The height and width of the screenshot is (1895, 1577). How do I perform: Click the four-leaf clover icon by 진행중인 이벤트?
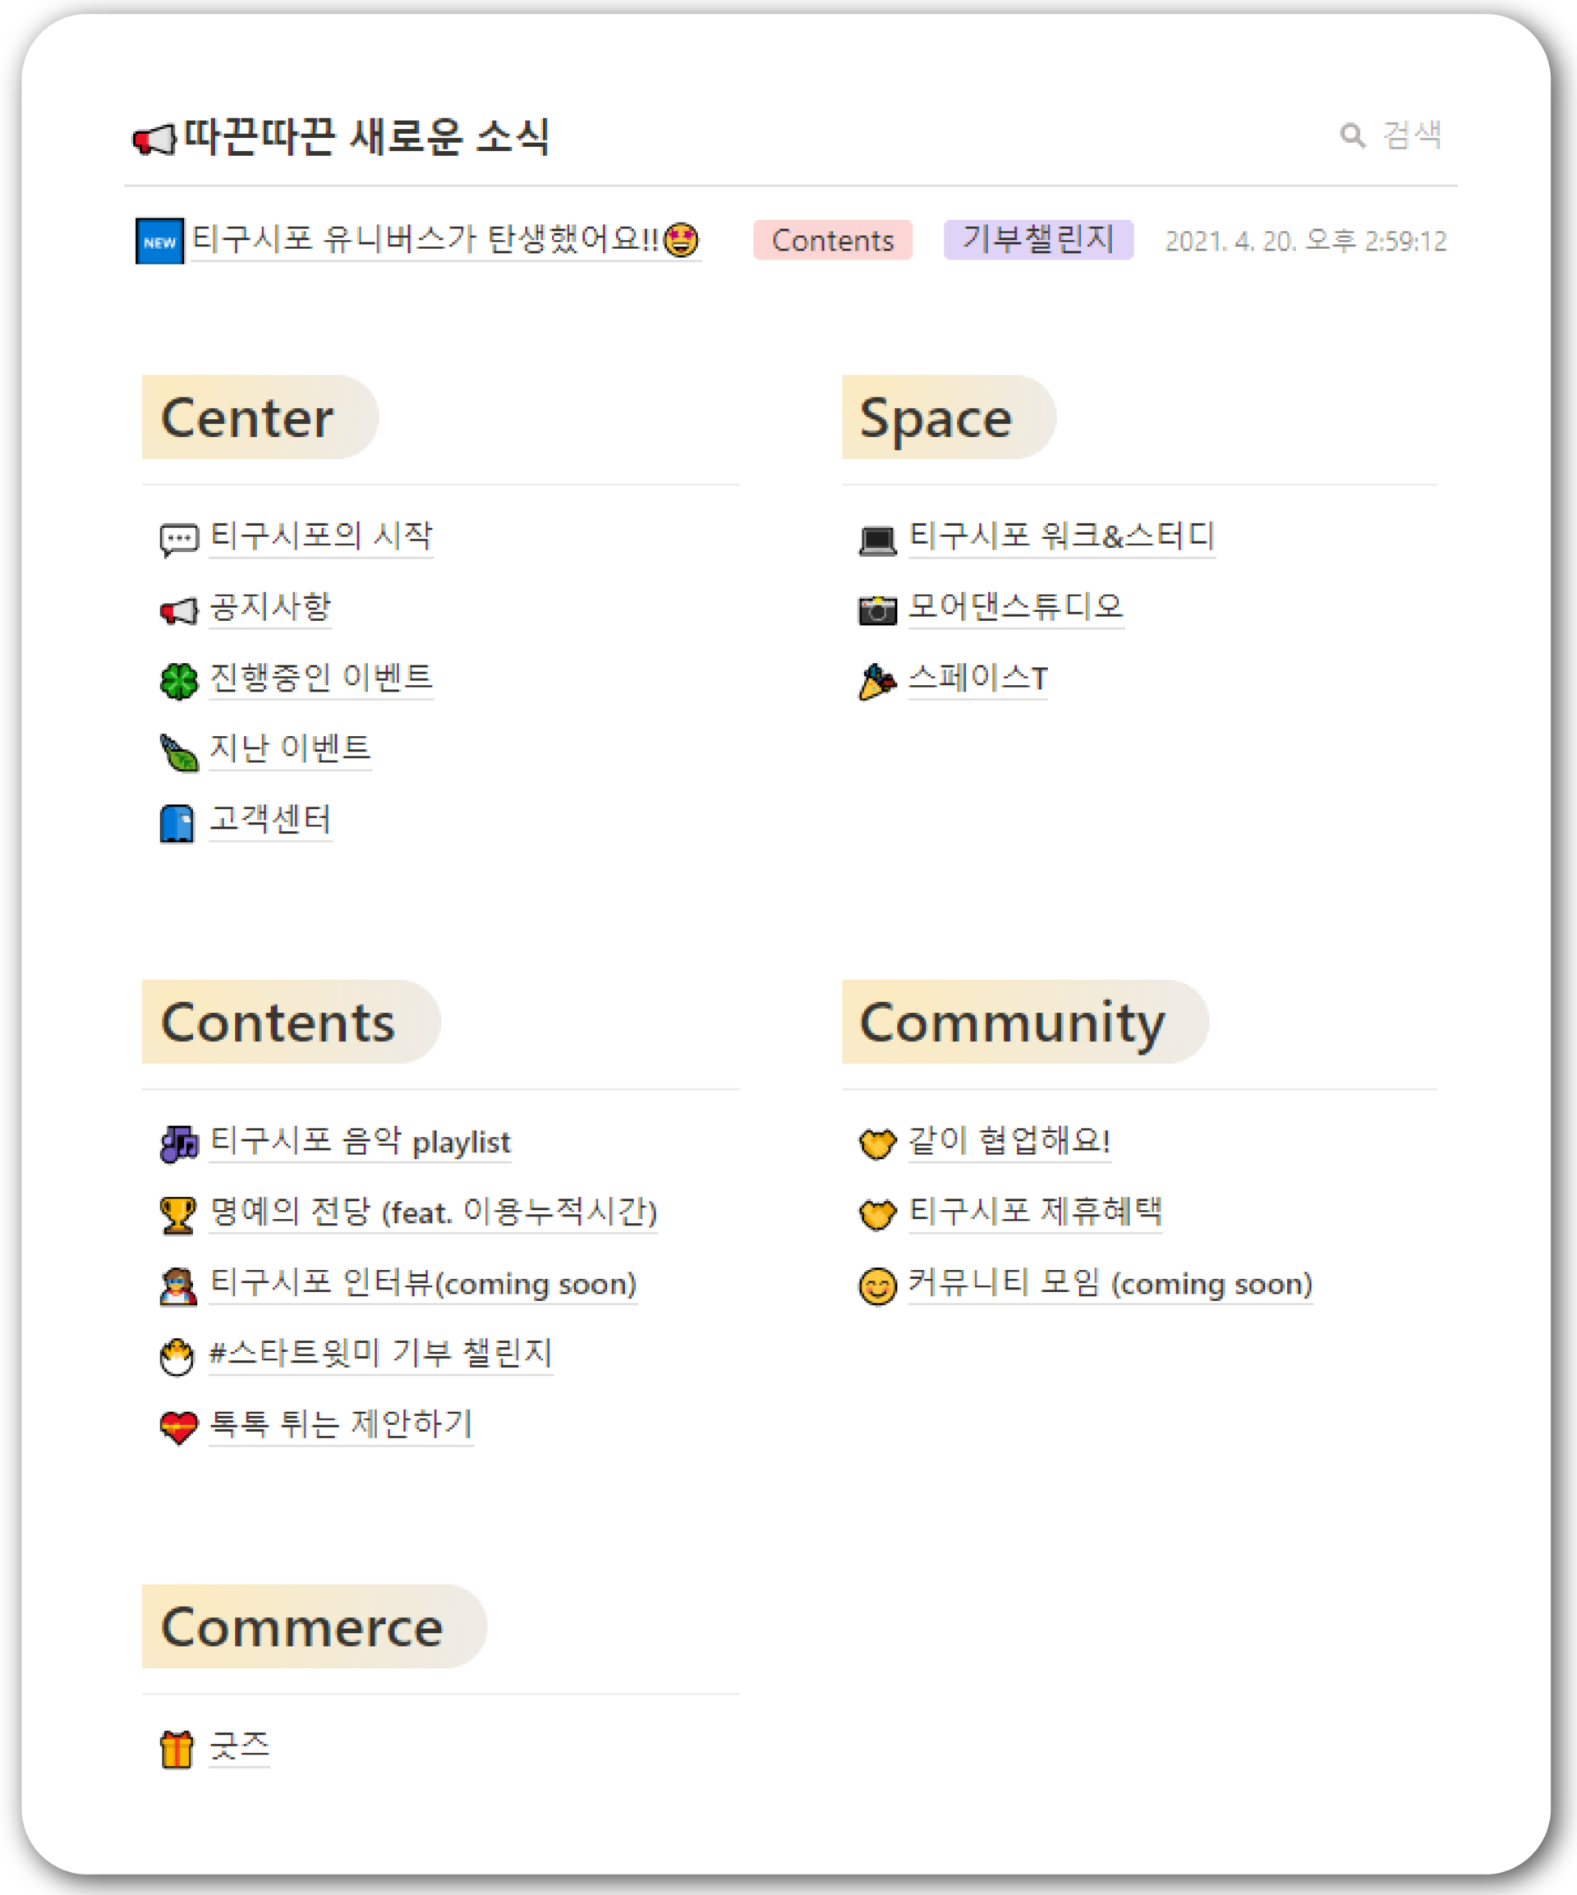point(178,680)
